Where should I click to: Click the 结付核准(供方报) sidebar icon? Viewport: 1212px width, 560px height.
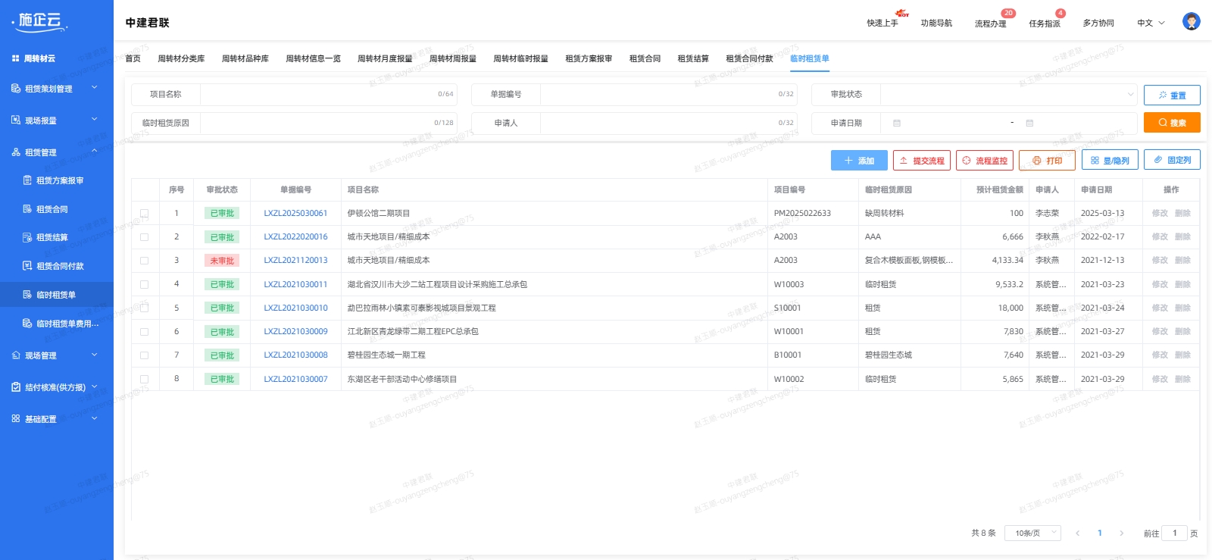pos(16,386)
